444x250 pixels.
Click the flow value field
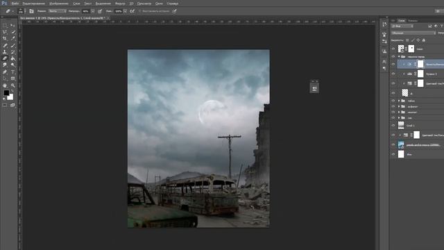coord(119,11)
